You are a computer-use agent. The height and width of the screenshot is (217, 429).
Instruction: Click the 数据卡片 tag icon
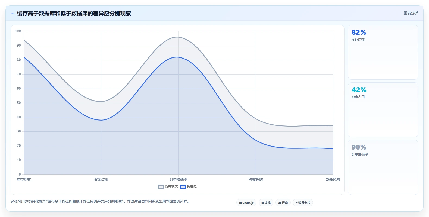(296, 203)
